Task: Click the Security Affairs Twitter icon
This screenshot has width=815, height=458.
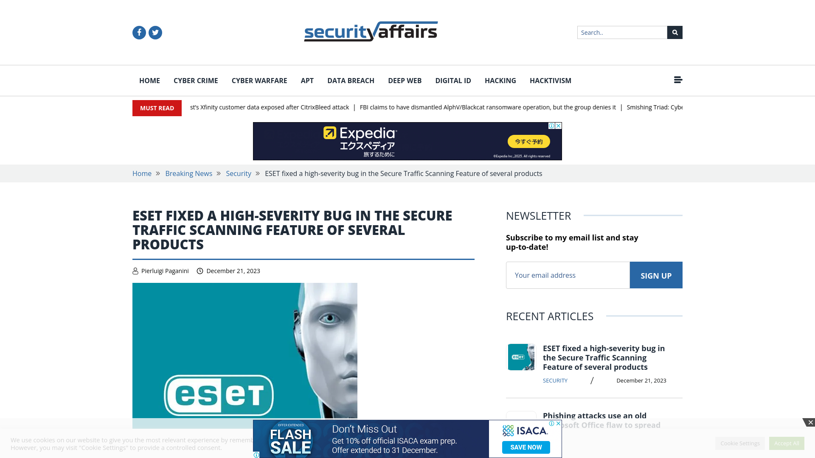Action: [155, 32]
